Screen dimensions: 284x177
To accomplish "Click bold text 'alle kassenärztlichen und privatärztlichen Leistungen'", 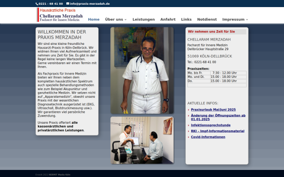I will click(61, 126).
